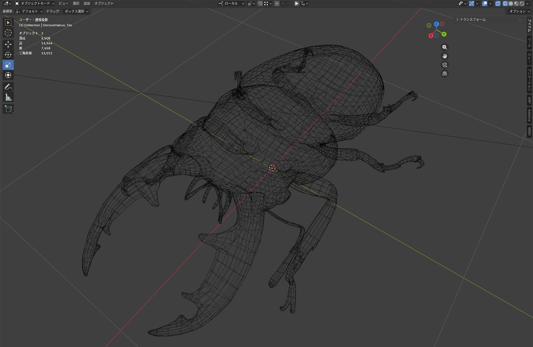The width and height of the screenshot is (533, 347).
Task: Open the オブジェクトモード mode dropdown
Action: tap(34, 4)
